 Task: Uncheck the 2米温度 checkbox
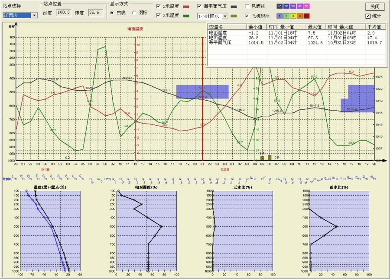(x=159, y=7)
